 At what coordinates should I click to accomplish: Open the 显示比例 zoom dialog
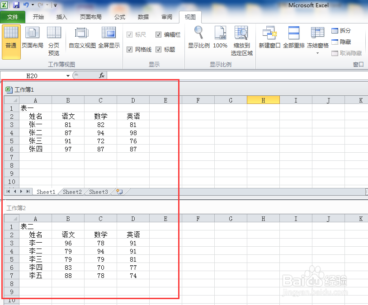(198, 40)
